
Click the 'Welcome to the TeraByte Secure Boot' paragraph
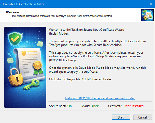pyautogui.click(x=87, y=32)
